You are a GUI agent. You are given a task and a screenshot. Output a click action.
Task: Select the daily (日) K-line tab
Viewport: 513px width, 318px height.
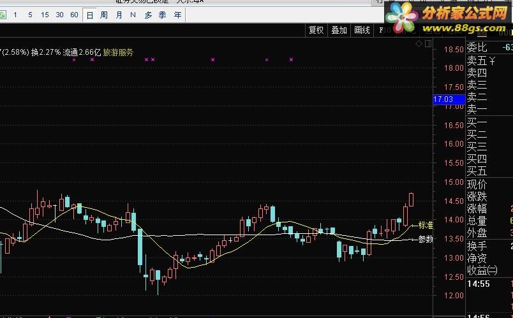point(89,15)
